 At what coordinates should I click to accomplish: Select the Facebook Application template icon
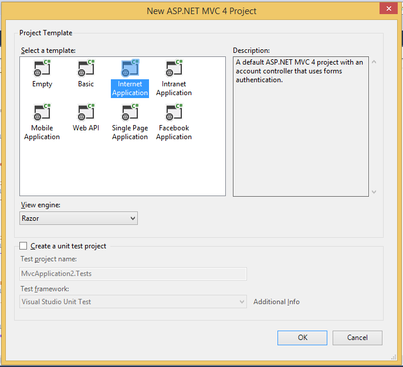174,112
